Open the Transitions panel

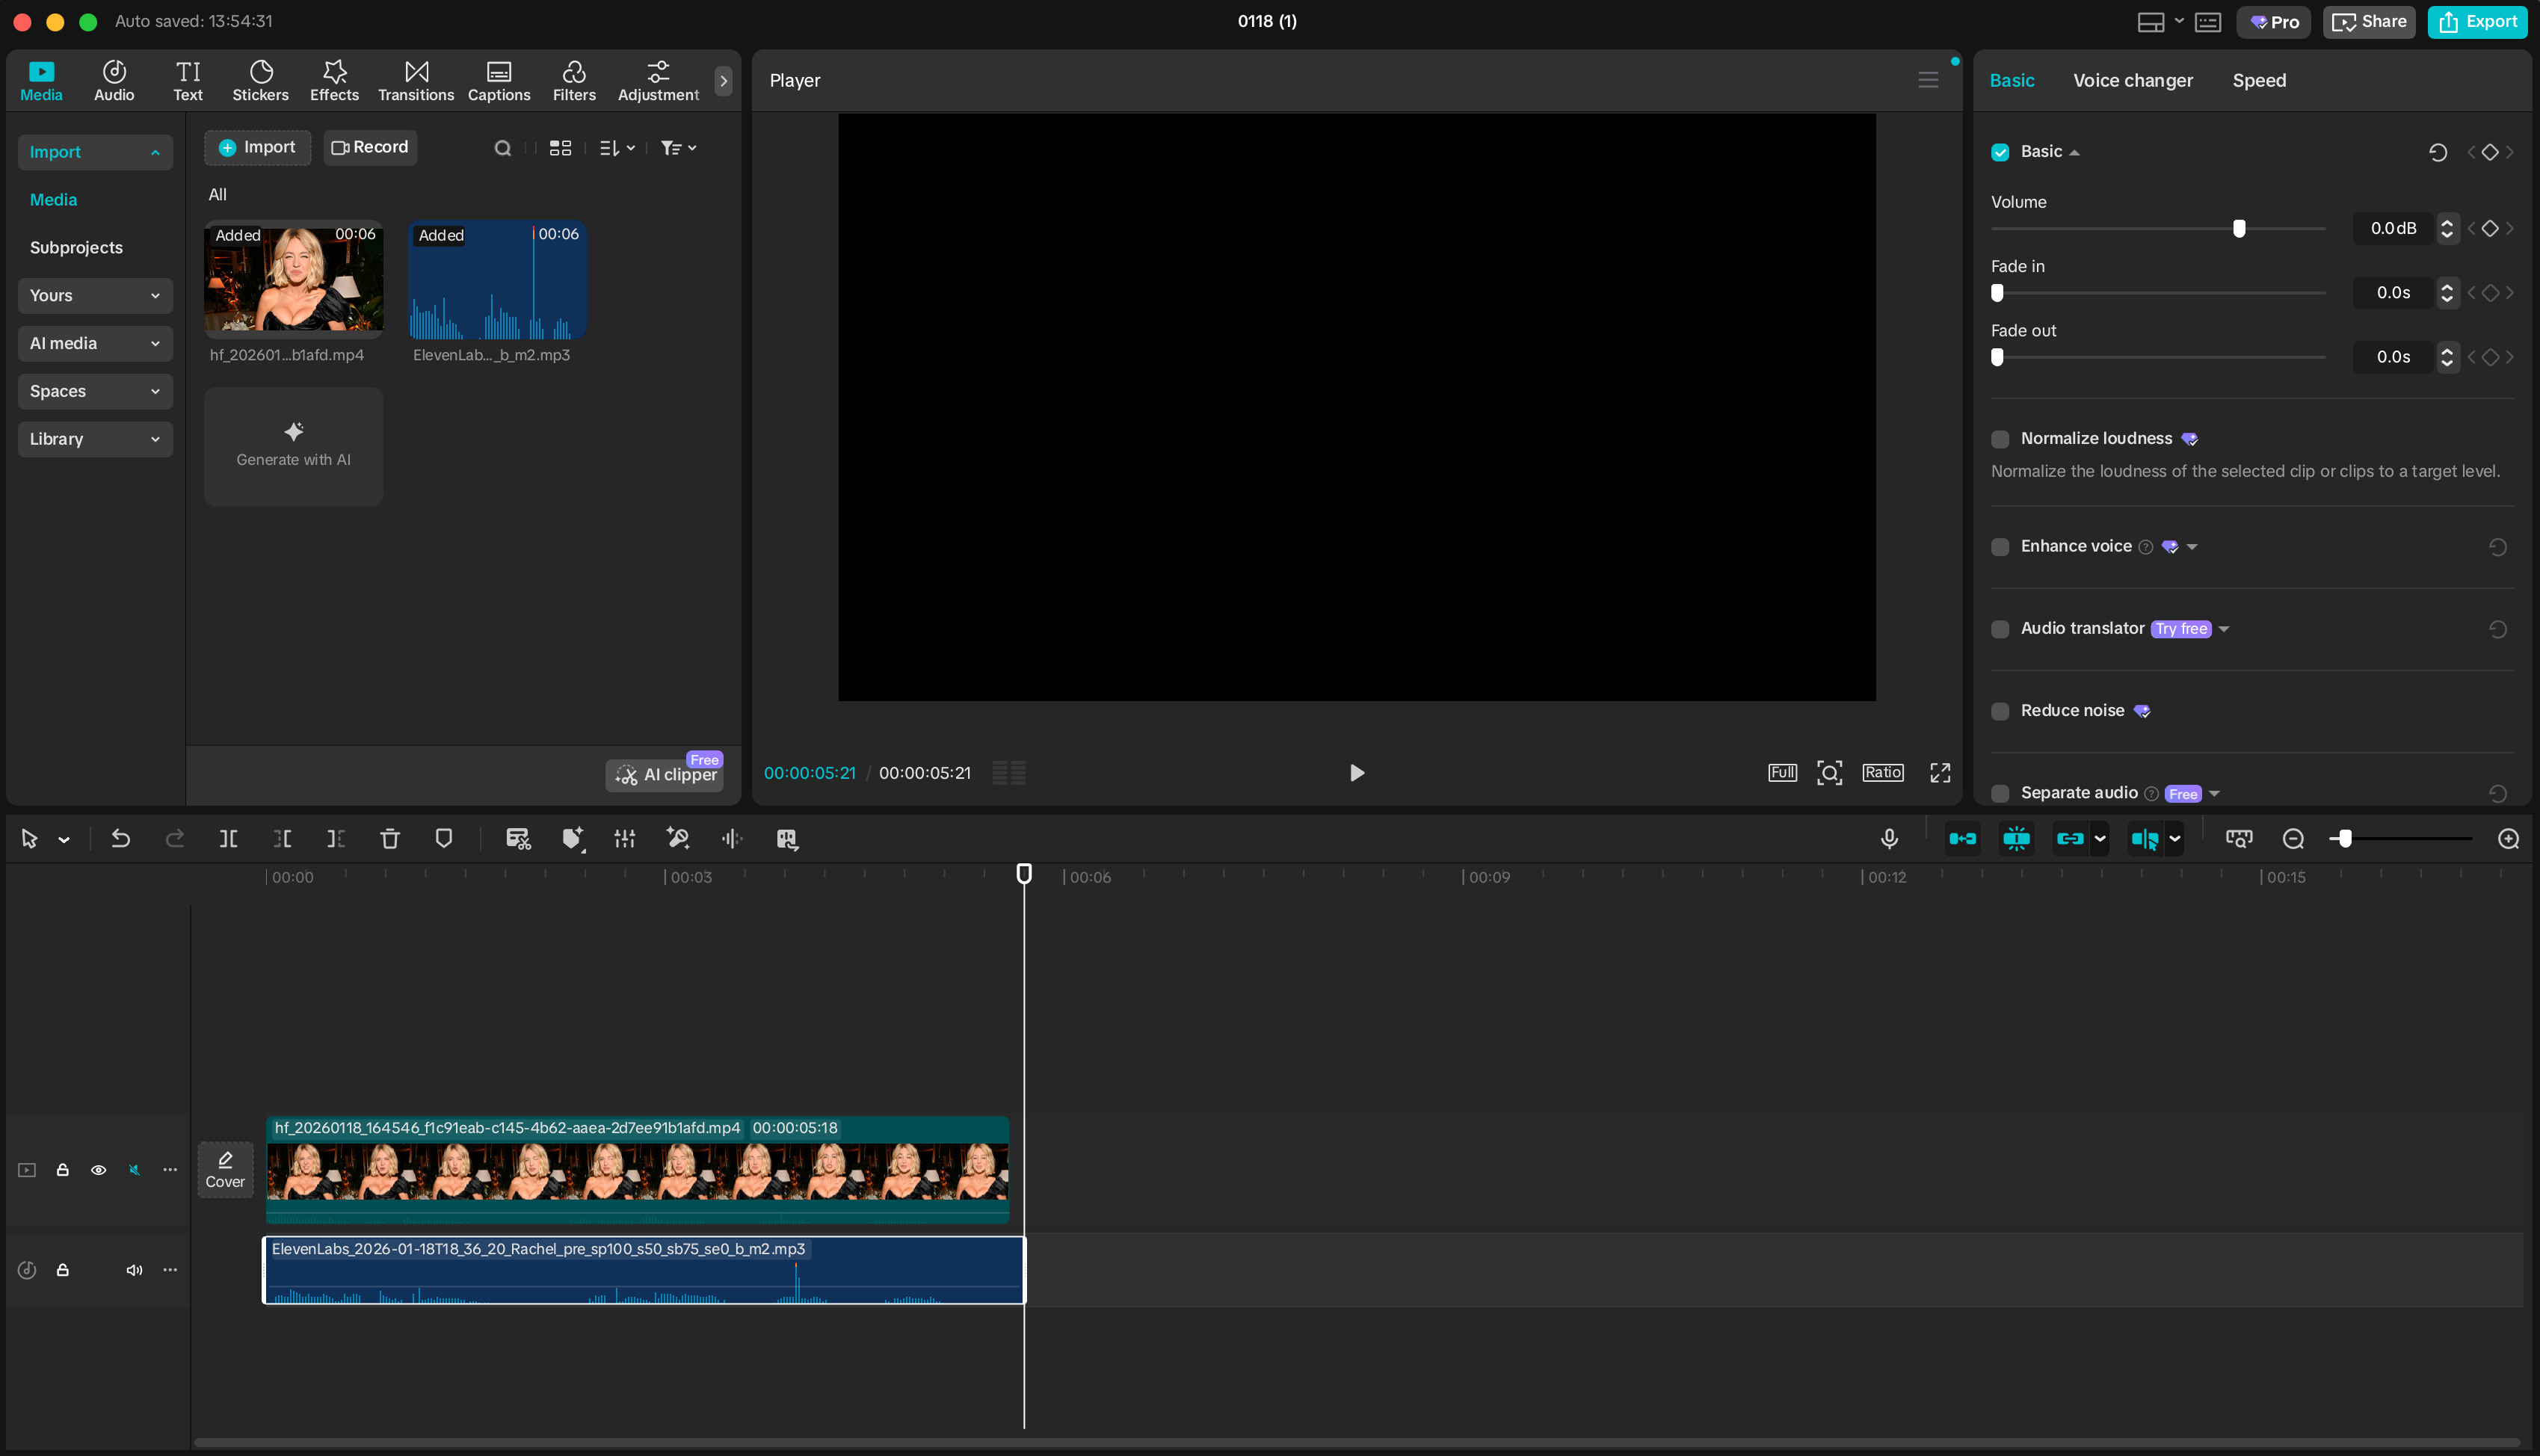click(415, 80)
